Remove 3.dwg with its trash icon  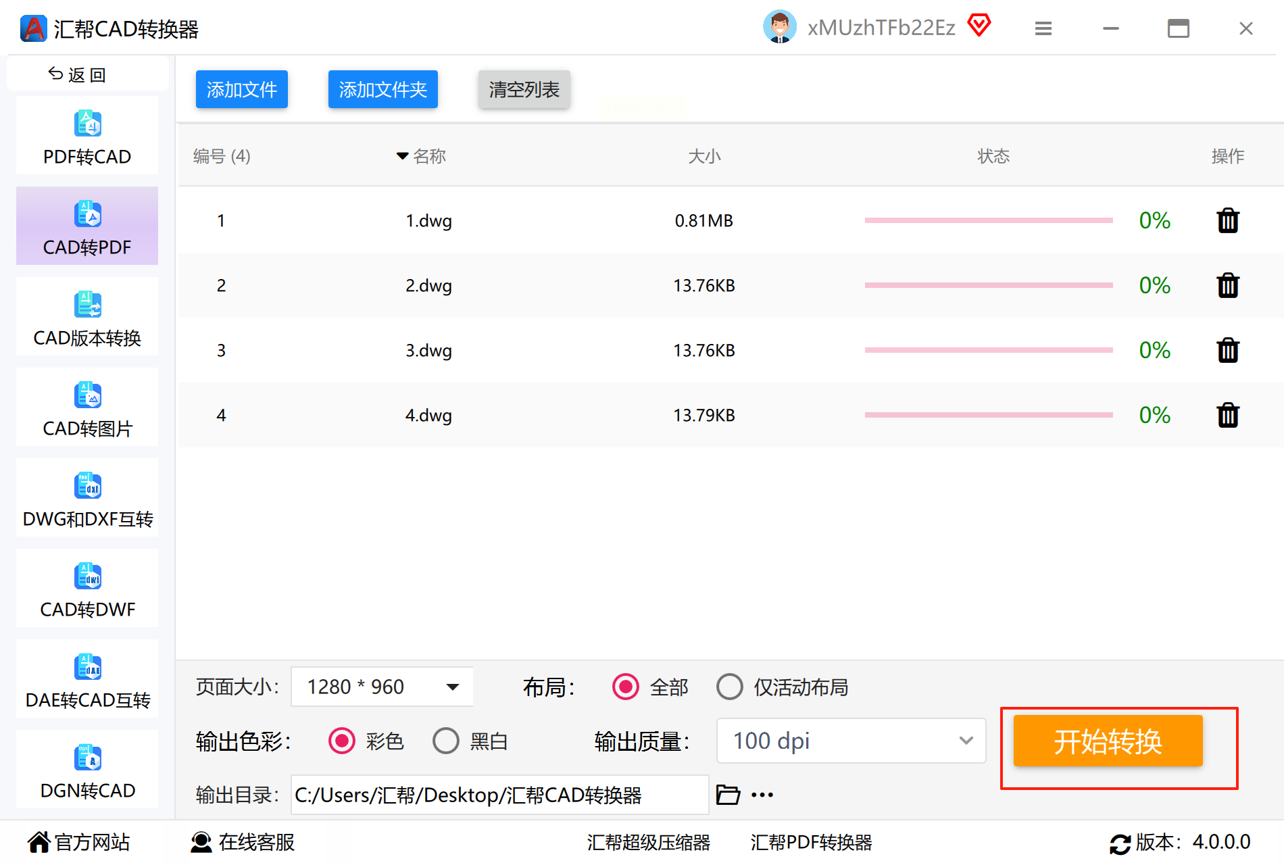[1227, 350]
